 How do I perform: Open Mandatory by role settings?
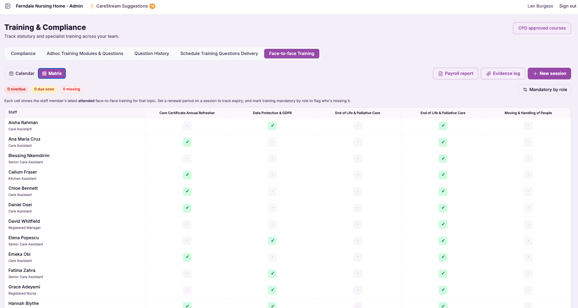[545, 90]
